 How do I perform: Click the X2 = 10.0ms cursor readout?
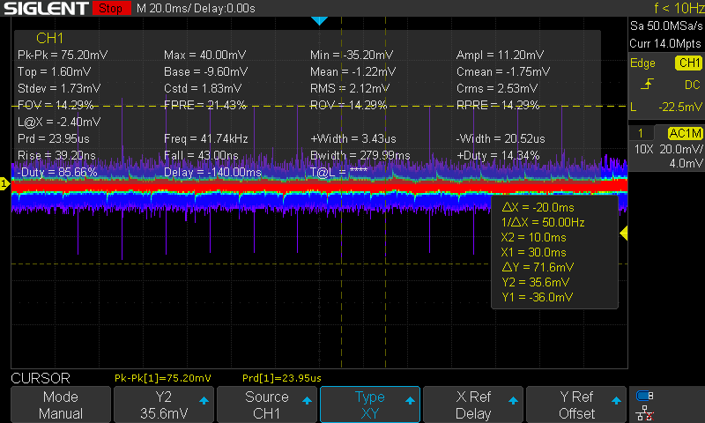[x=534, y=237]
